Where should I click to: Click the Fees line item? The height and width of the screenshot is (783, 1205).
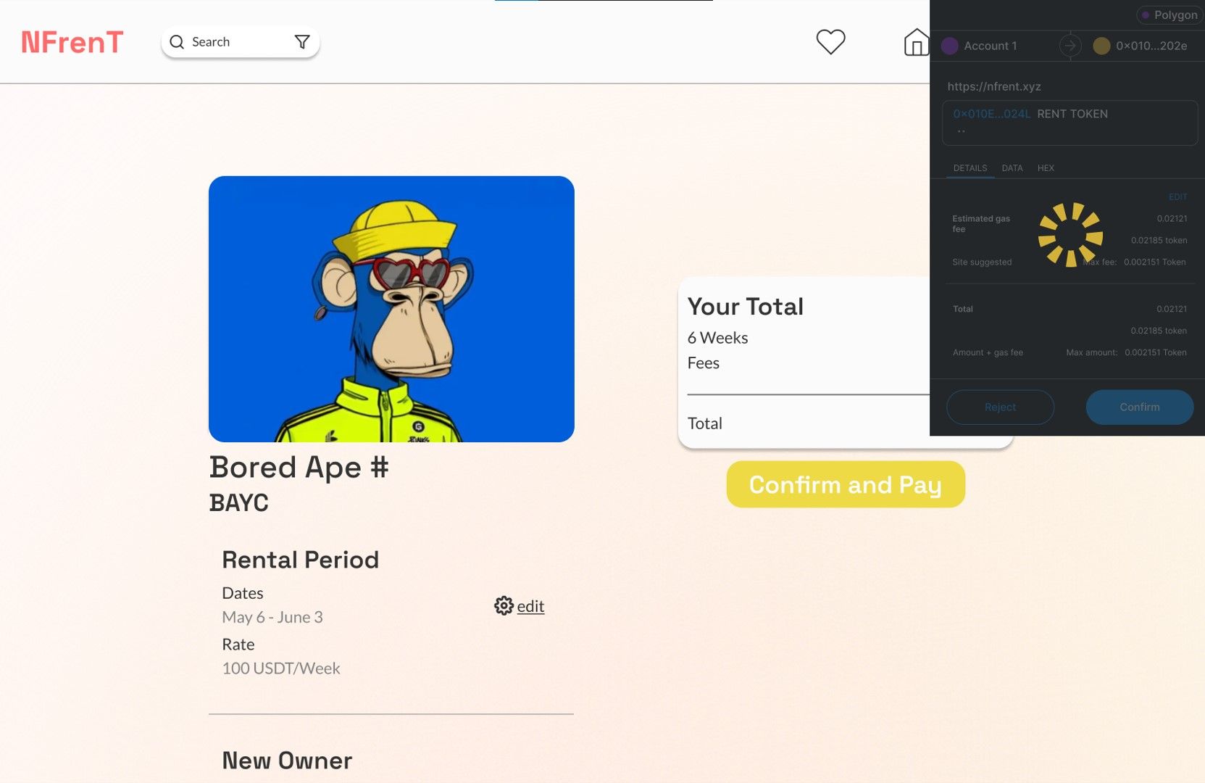pyautogui.click(x=703, y=363)
